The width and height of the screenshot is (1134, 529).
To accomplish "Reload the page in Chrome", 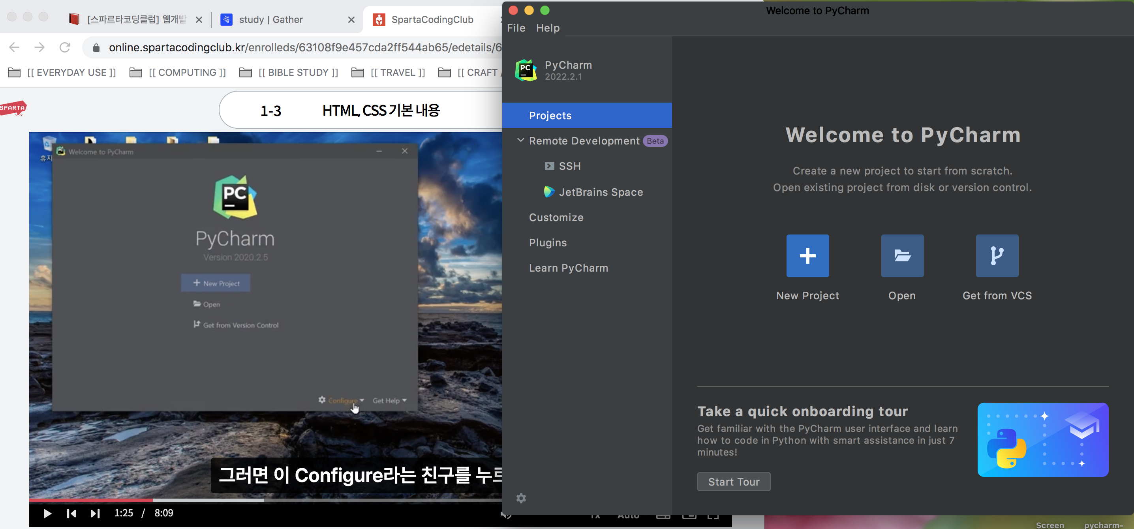I will click(x=65, y=47).
